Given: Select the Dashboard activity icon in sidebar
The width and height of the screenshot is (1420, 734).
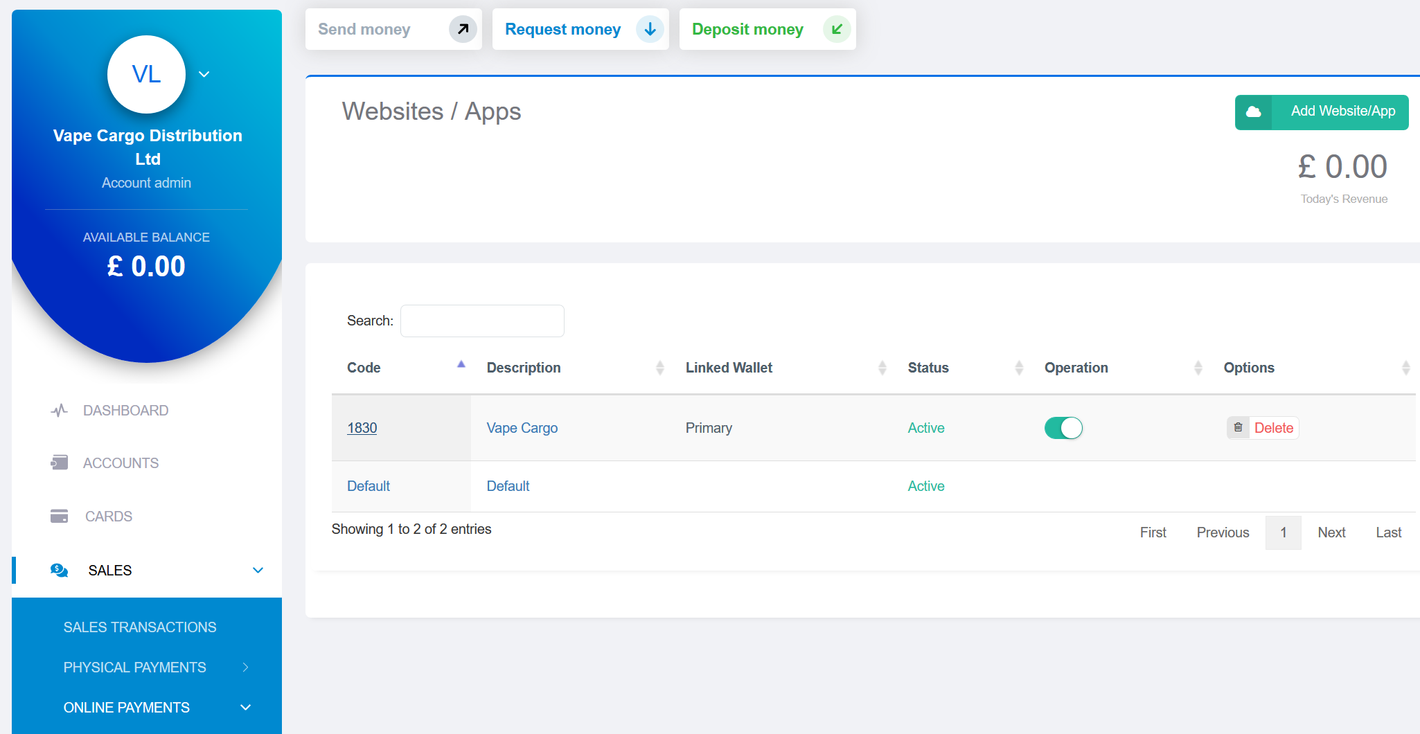Looking at the screenshot, I should 60,410.
